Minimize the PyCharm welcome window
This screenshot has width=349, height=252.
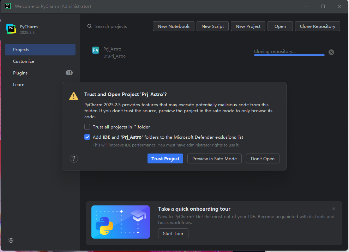click(306, 6)
